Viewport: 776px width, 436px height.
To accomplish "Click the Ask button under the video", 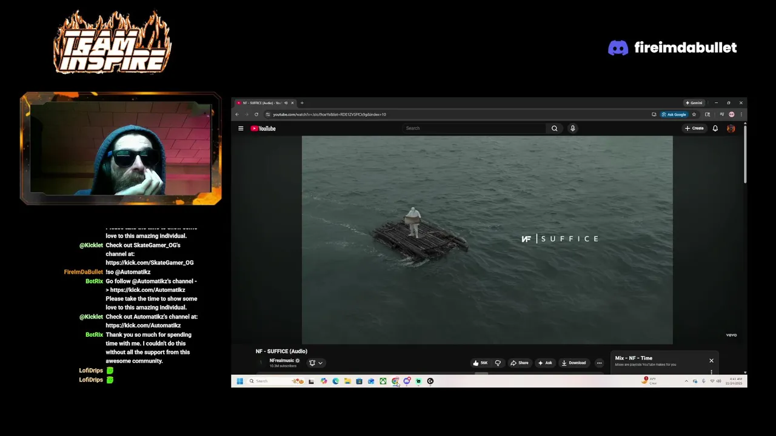I will [x=544, y=363].
